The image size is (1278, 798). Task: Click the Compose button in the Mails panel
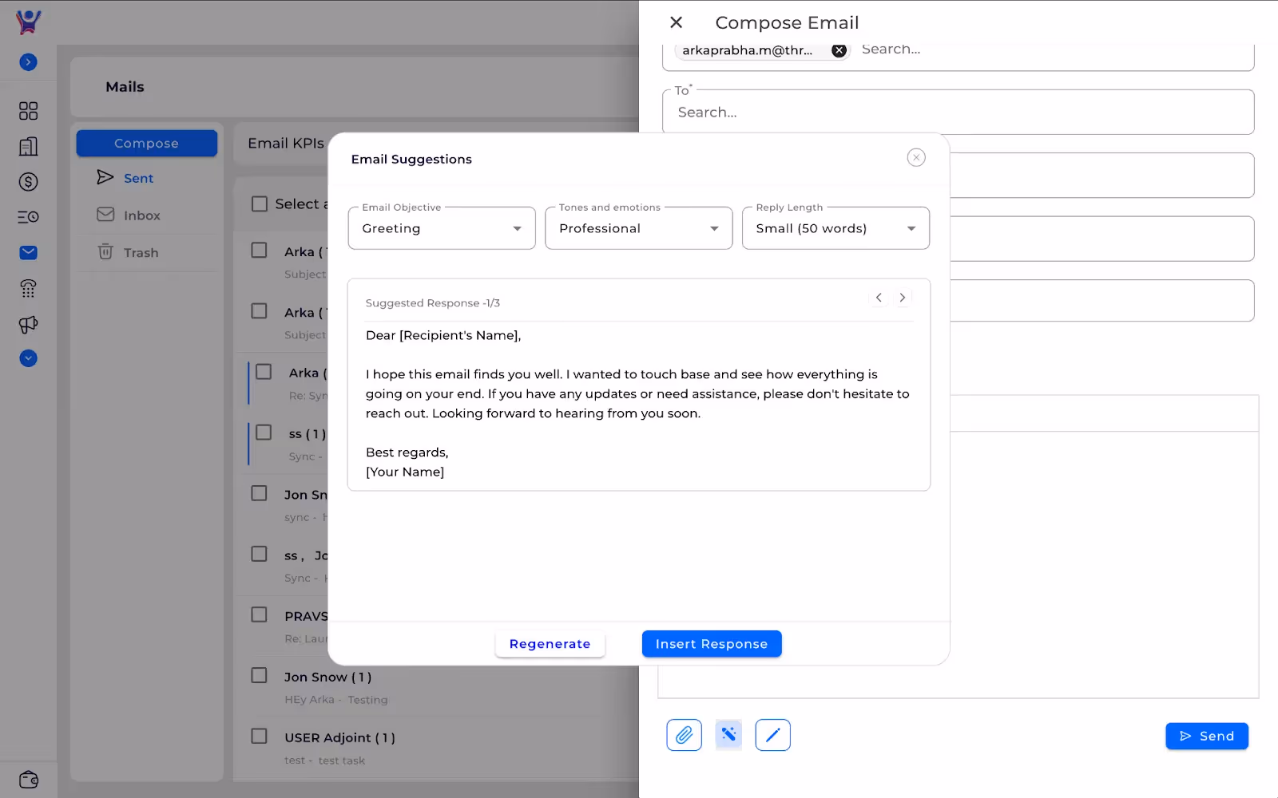[x=147, y=144]
